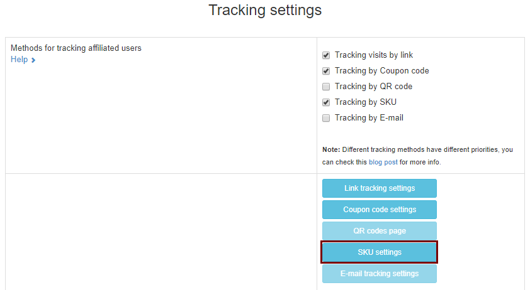
Task: Open the highlighted SKU settings button
Action: [380, 252]
